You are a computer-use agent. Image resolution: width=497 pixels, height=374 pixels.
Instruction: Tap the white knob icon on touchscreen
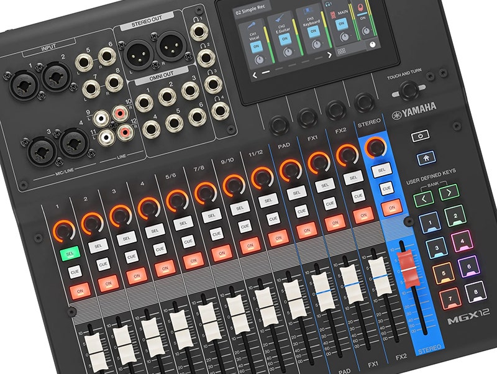point(373,45)
